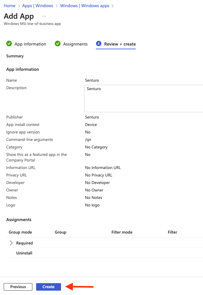Expand the Required assignments row chevron
Viewport: 203px width, 295px height.
(x=11, y=243)
